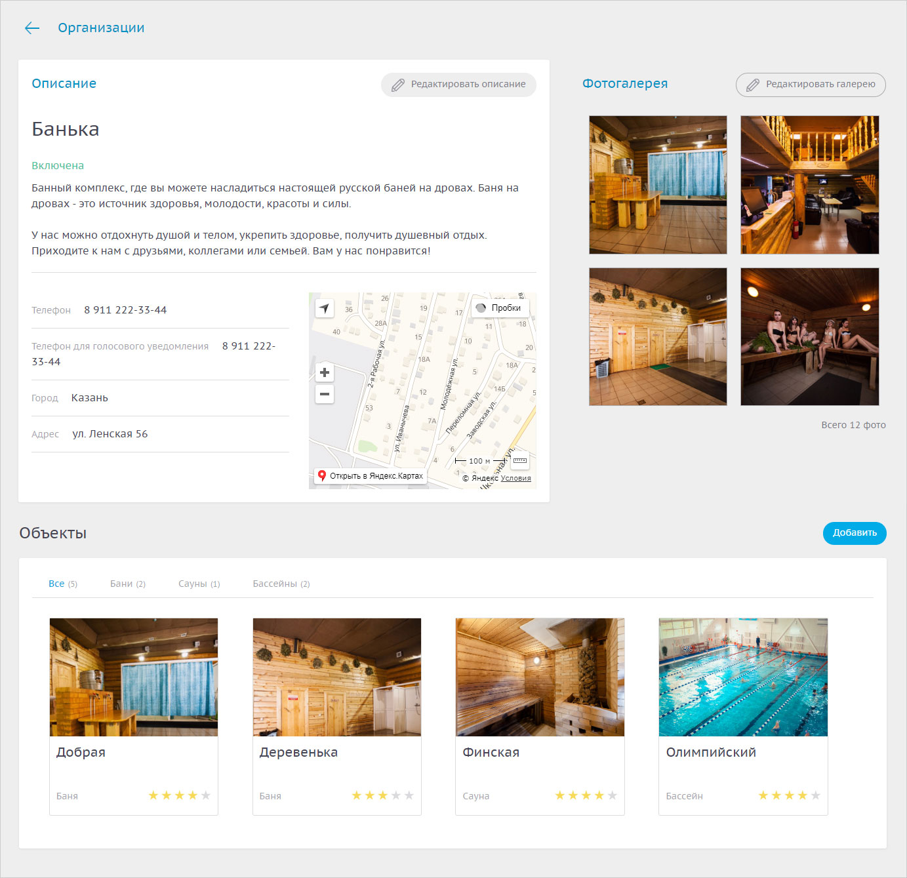The width and height of the screenshot is (907, 878).
Task: Click the address ул. Ленская 56
Action: click(x=110, y=434)
